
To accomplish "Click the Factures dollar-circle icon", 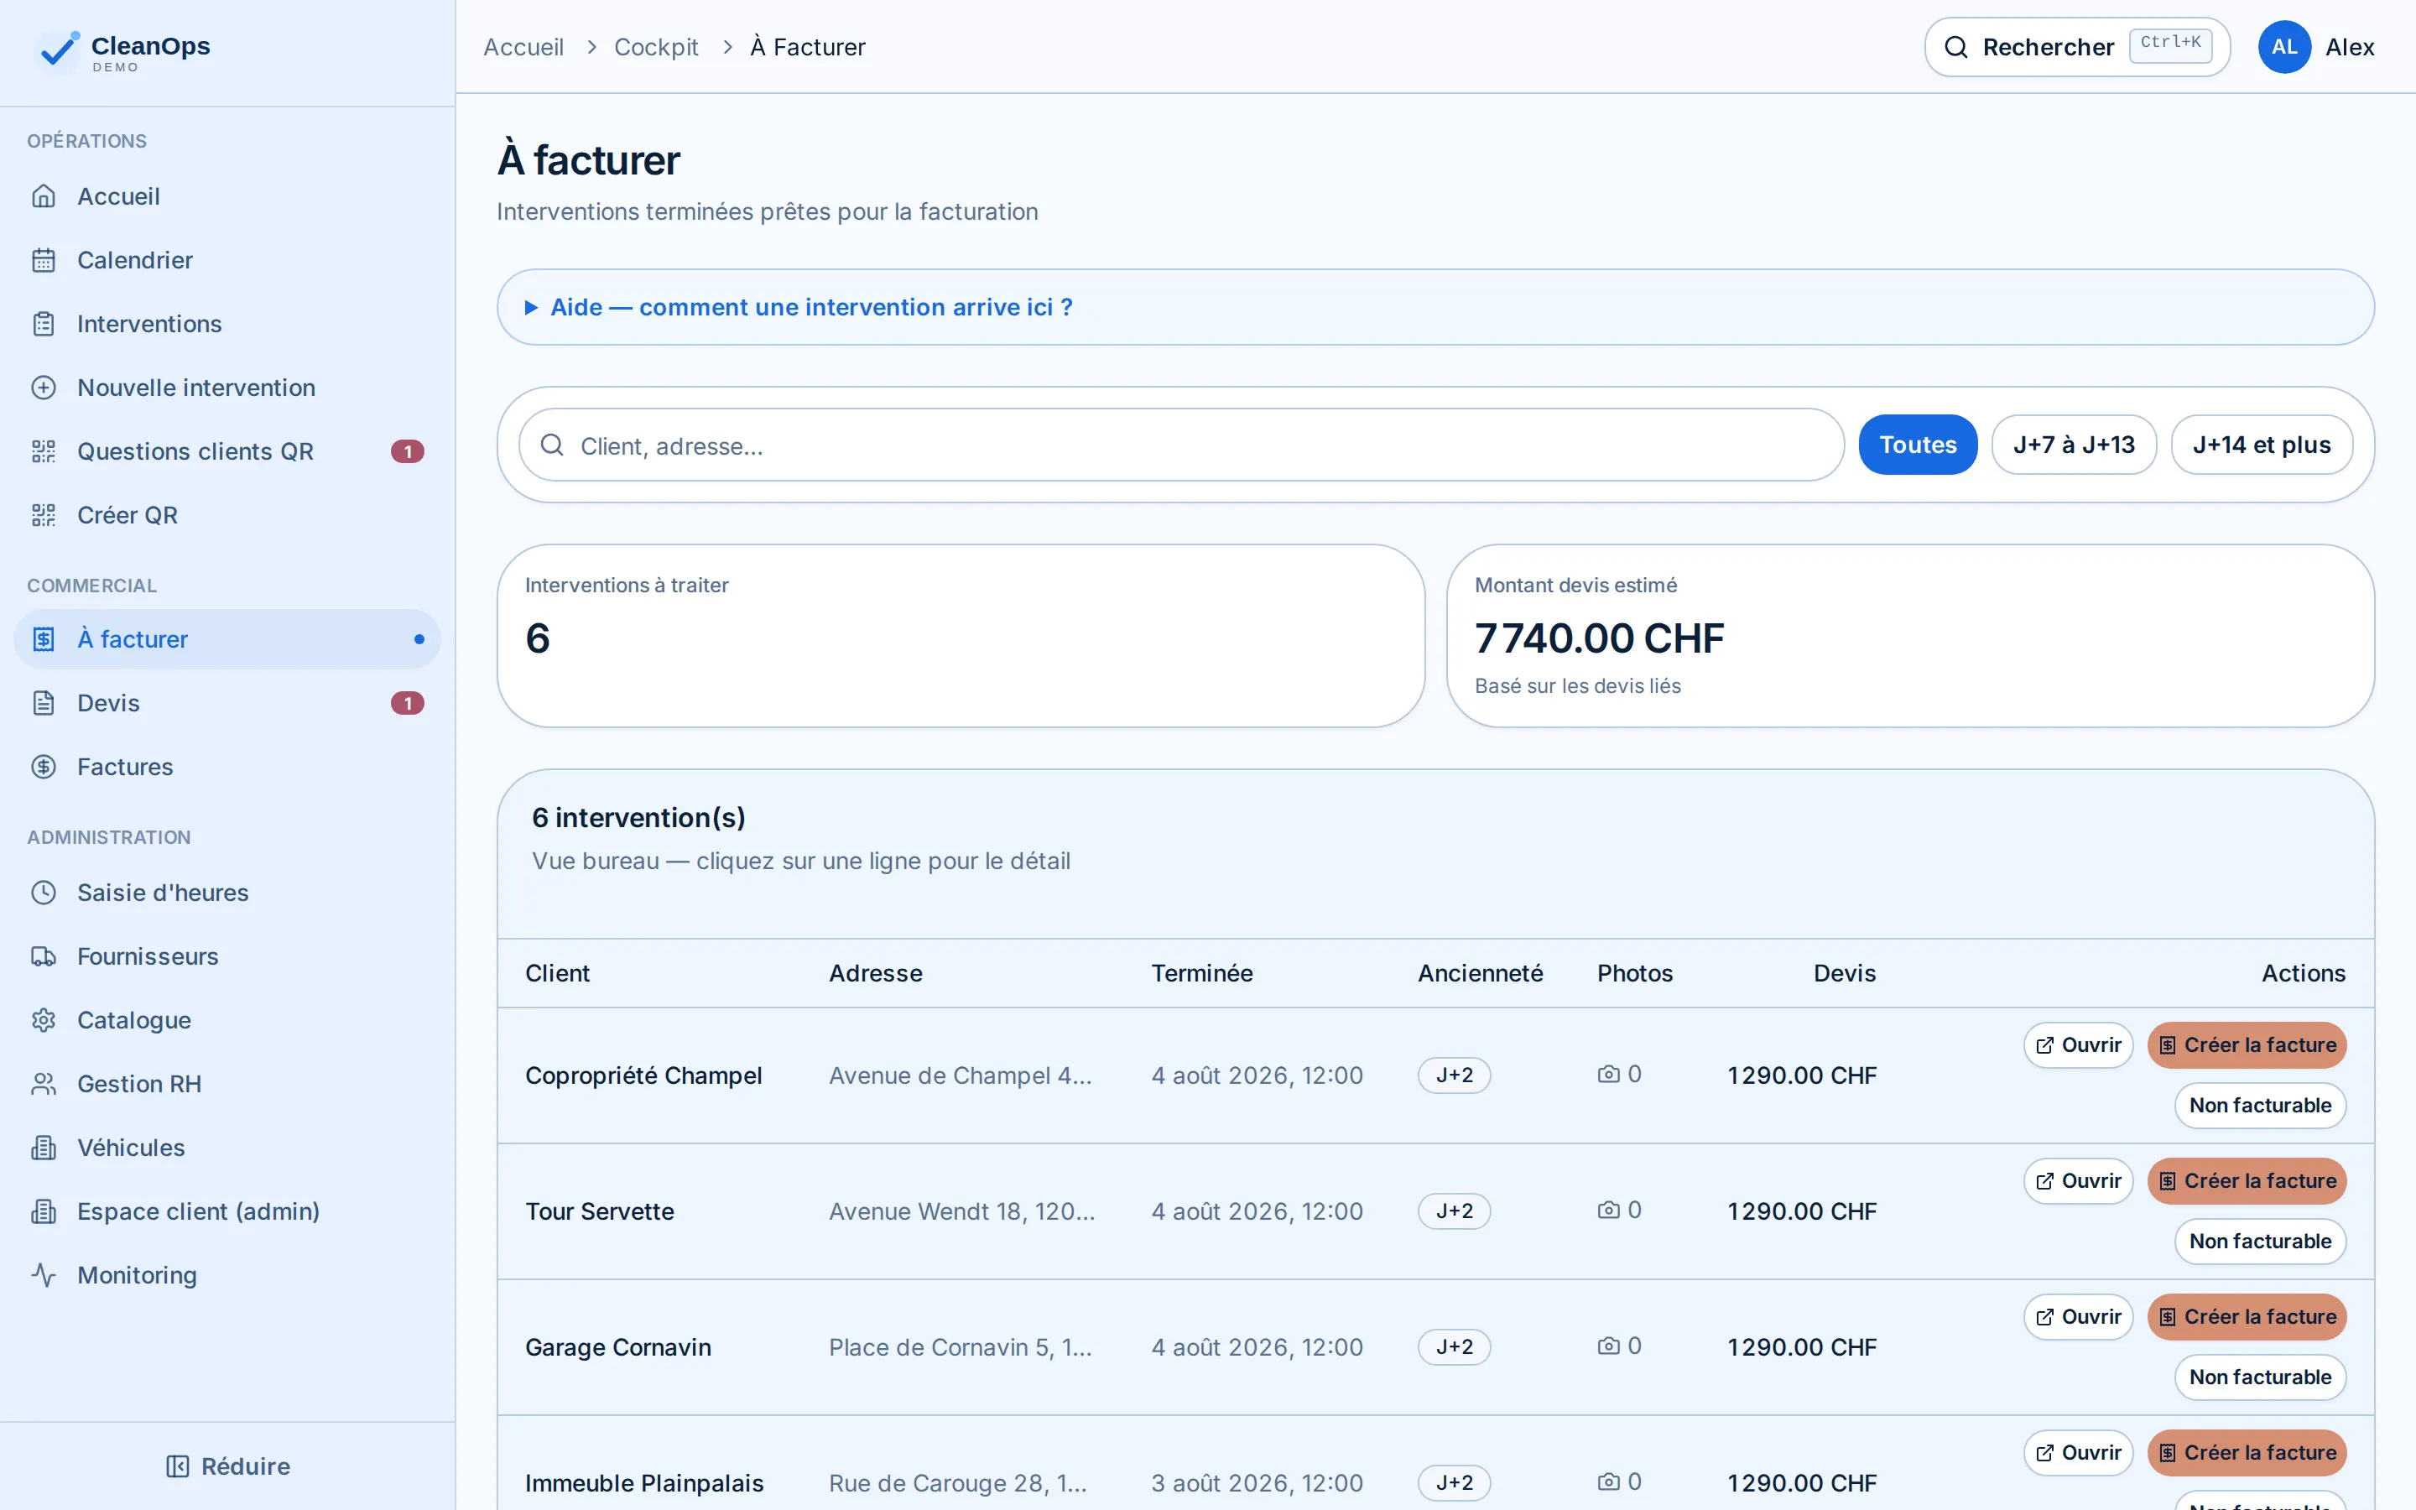I will [x=43, y=767].
